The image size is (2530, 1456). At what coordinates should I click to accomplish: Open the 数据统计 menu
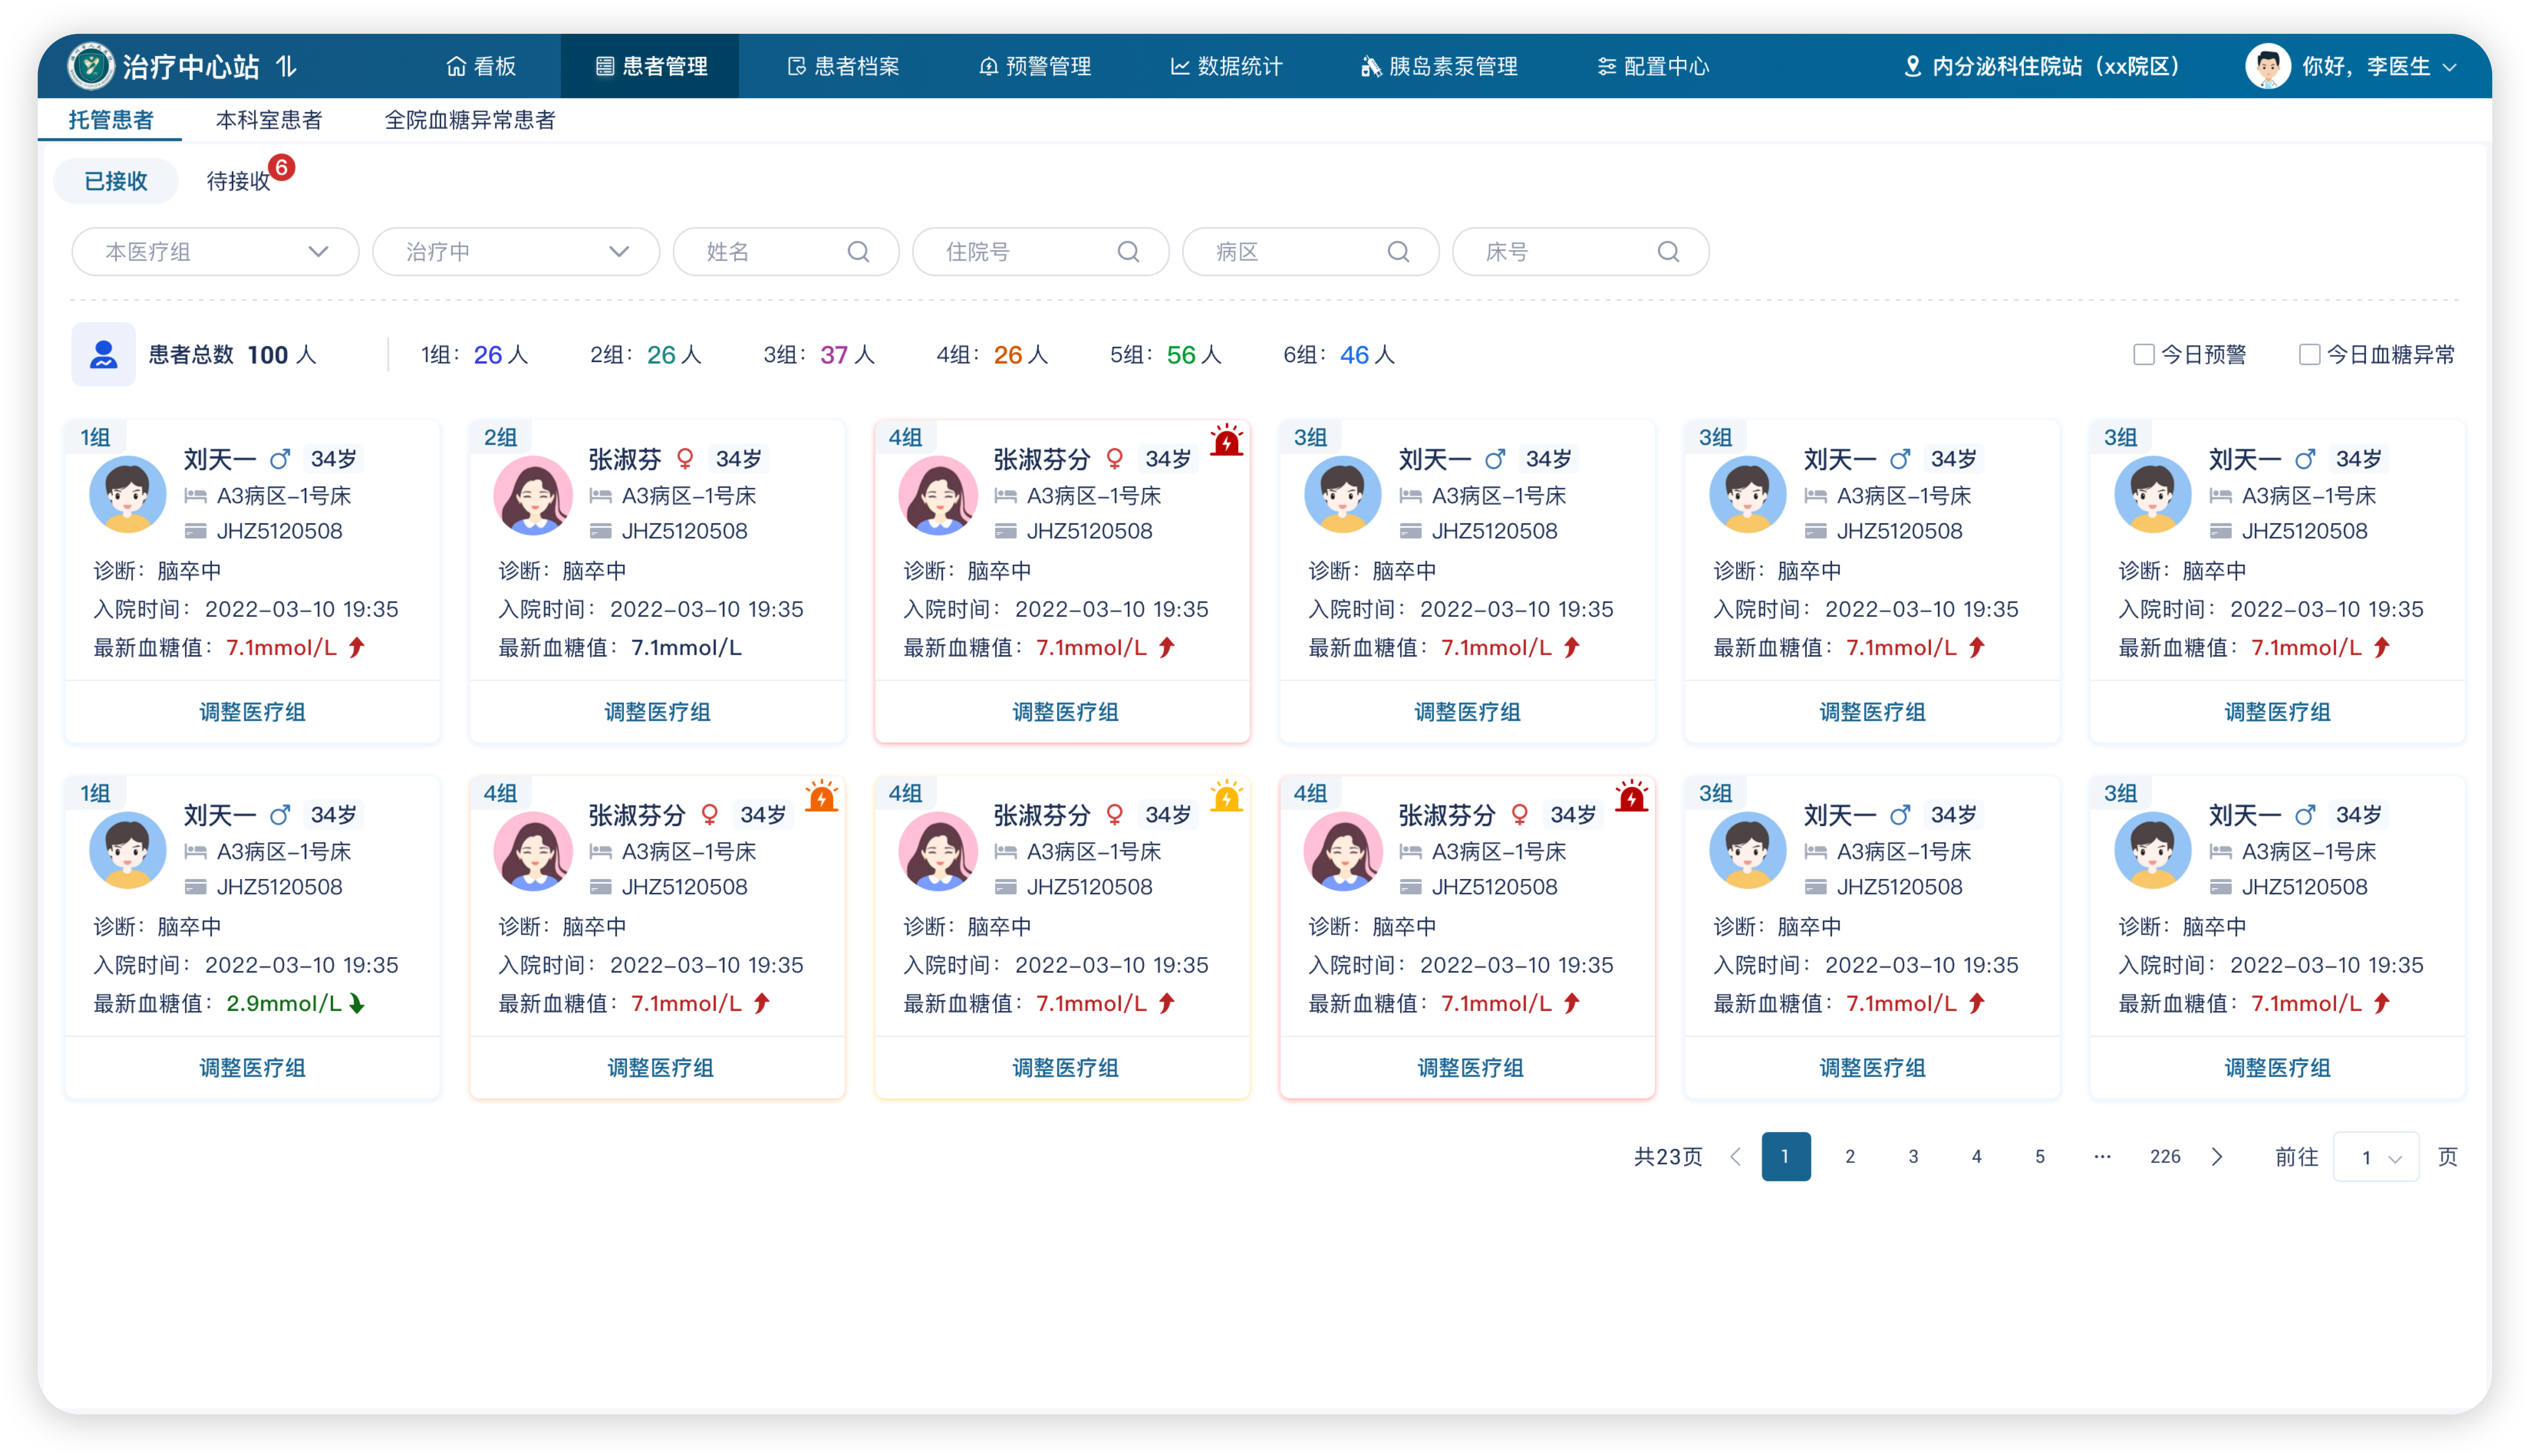(x=1227, y=67)
